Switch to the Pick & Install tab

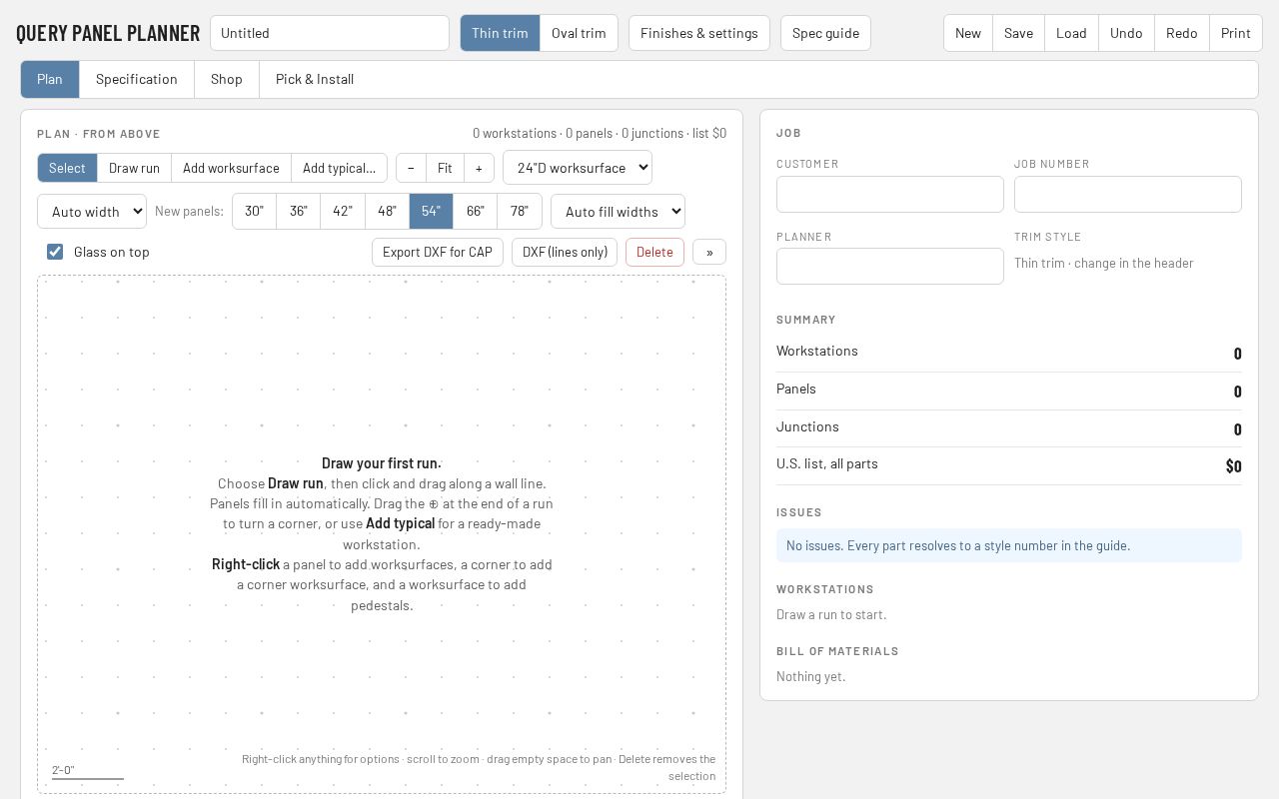pos(315,79)
